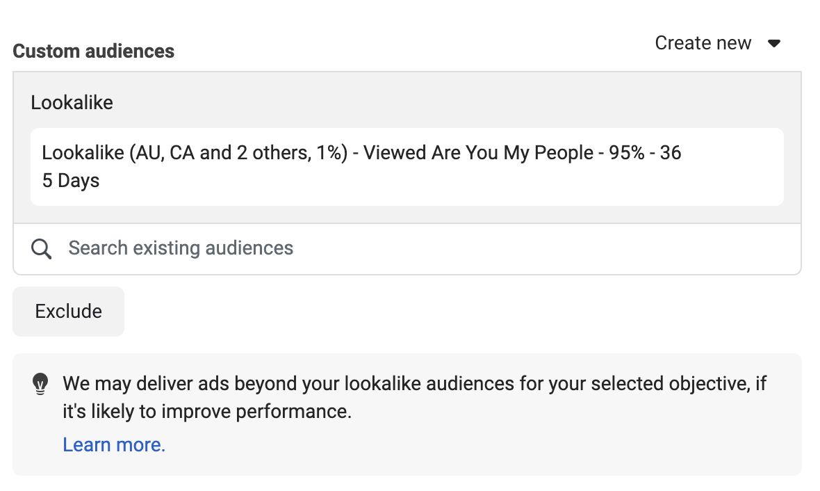Open the Learn more link
This screenshot has width=820, height=491.
[x=114, y=445]
